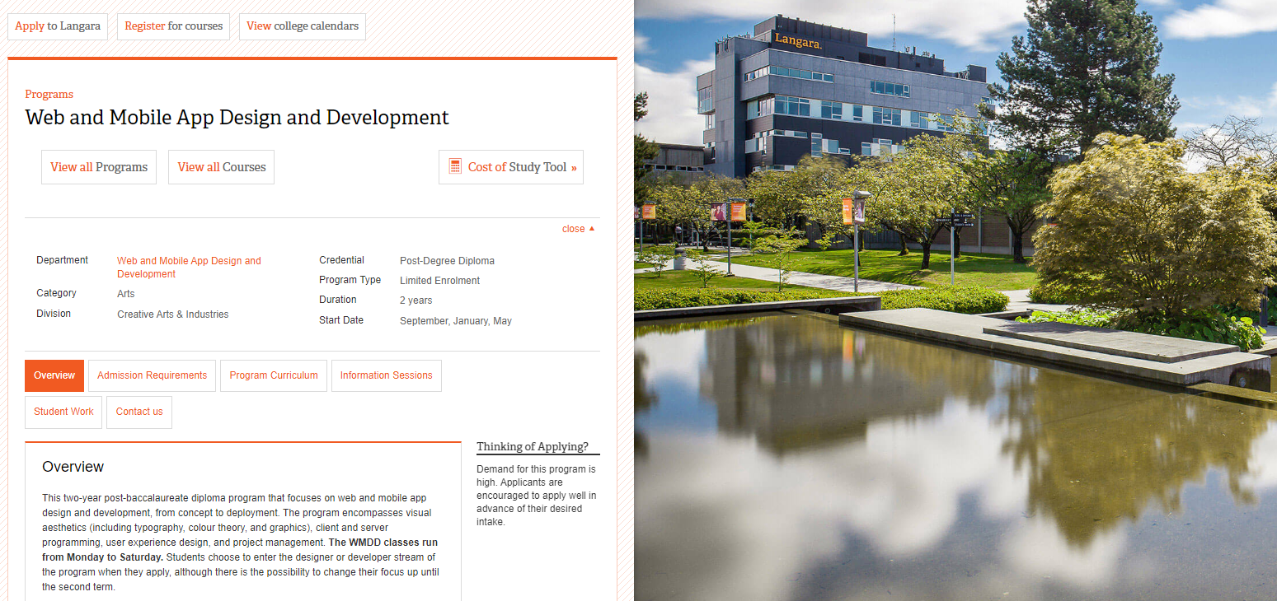Click the Category label

[56, 293]
